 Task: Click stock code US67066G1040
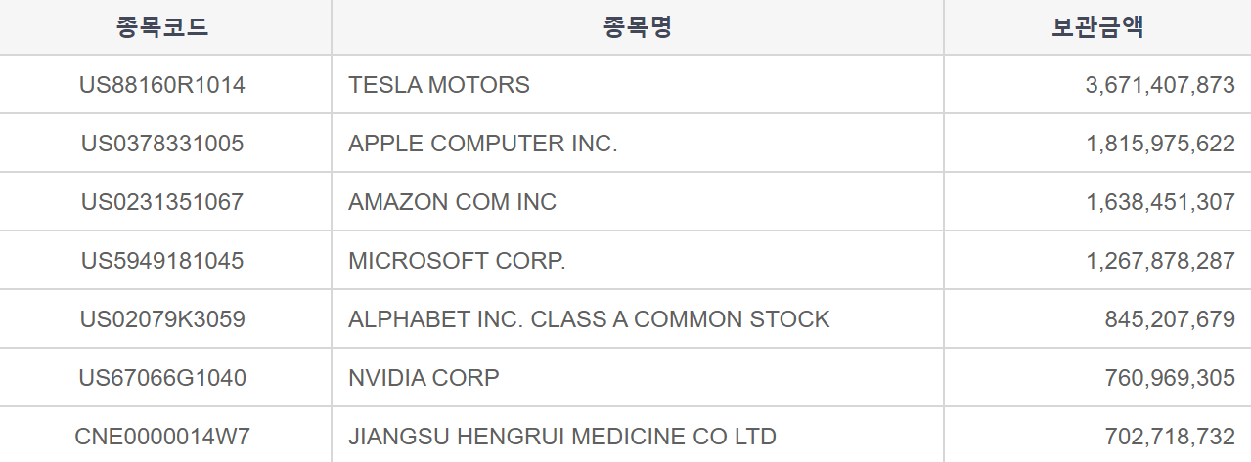162,378
